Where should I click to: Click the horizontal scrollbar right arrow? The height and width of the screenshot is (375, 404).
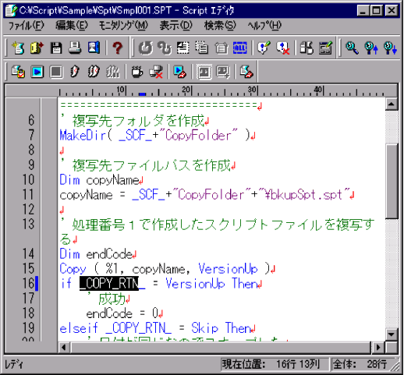[378, 347]
